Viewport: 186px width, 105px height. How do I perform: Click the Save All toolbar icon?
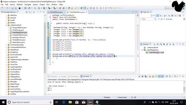[x=15, y=8]
